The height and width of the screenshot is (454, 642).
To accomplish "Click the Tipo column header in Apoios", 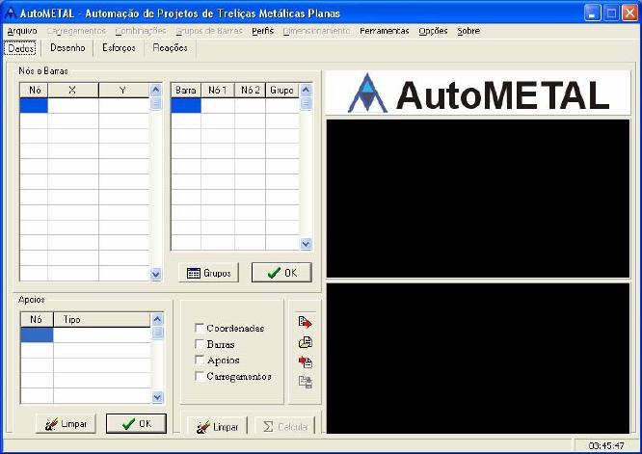I will (102, 320).
